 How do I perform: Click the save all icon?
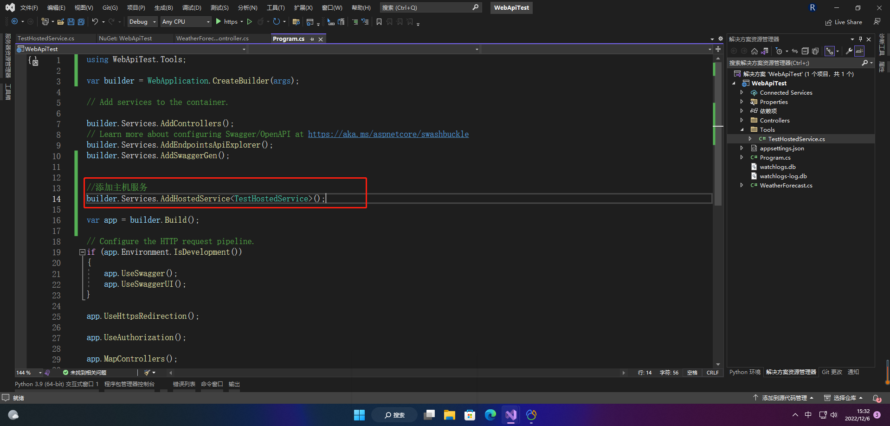(x=81, y=22)
